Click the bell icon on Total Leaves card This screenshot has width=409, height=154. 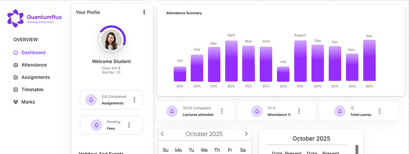pos(339,111)
